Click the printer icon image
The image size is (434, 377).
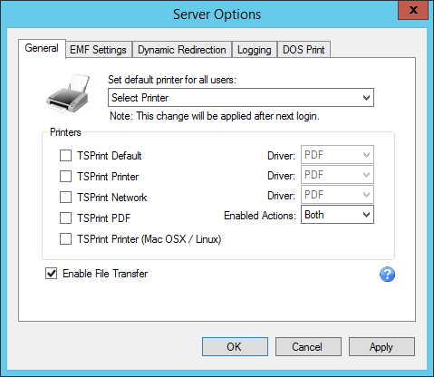click(x=68, y=93)
